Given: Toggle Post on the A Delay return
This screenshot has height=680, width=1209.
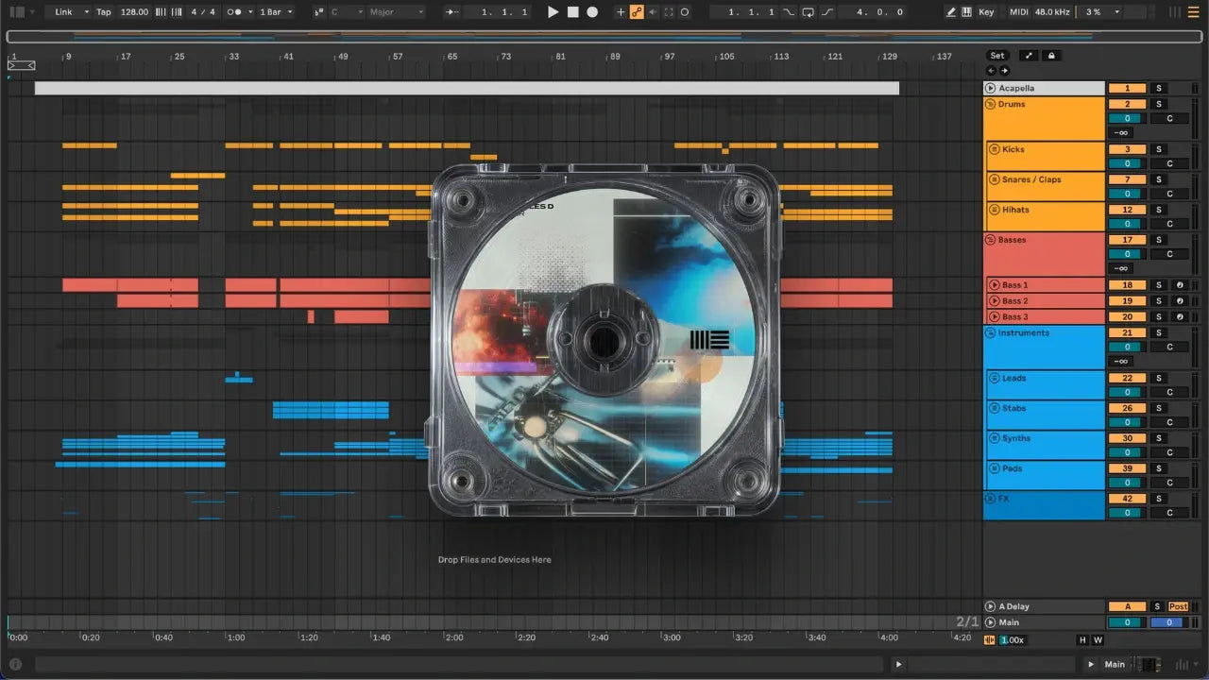Looking at the screenshot, I should [x=1179, y=606].
